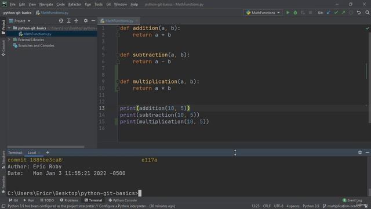Select Scratches and Consoles node
The height and width of the screenshot is (209, 371).
pyautogui.click(x=36, y=45)
